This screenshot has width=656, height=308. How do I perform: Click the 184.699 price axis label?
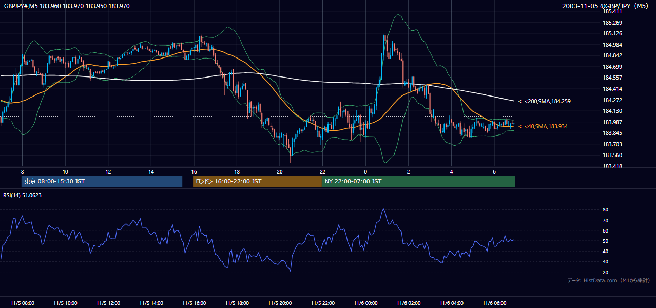(x=612, y=67)
